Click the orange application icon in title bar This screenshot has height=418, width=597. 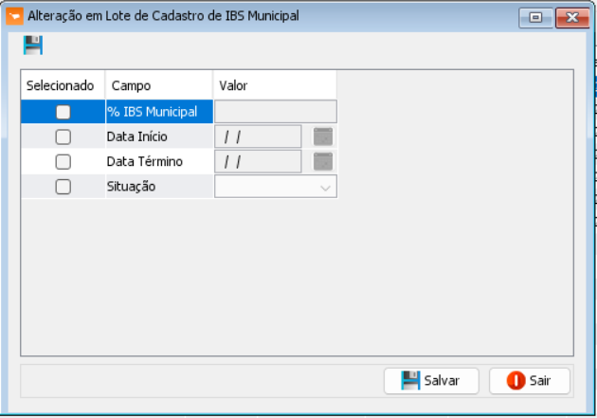(14, 16)
